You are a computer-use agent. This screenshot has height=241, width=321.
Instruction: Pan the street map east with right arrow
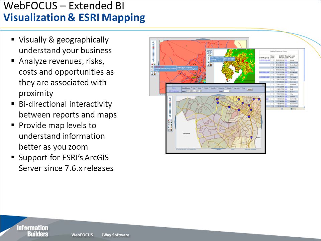coord(262,122)
